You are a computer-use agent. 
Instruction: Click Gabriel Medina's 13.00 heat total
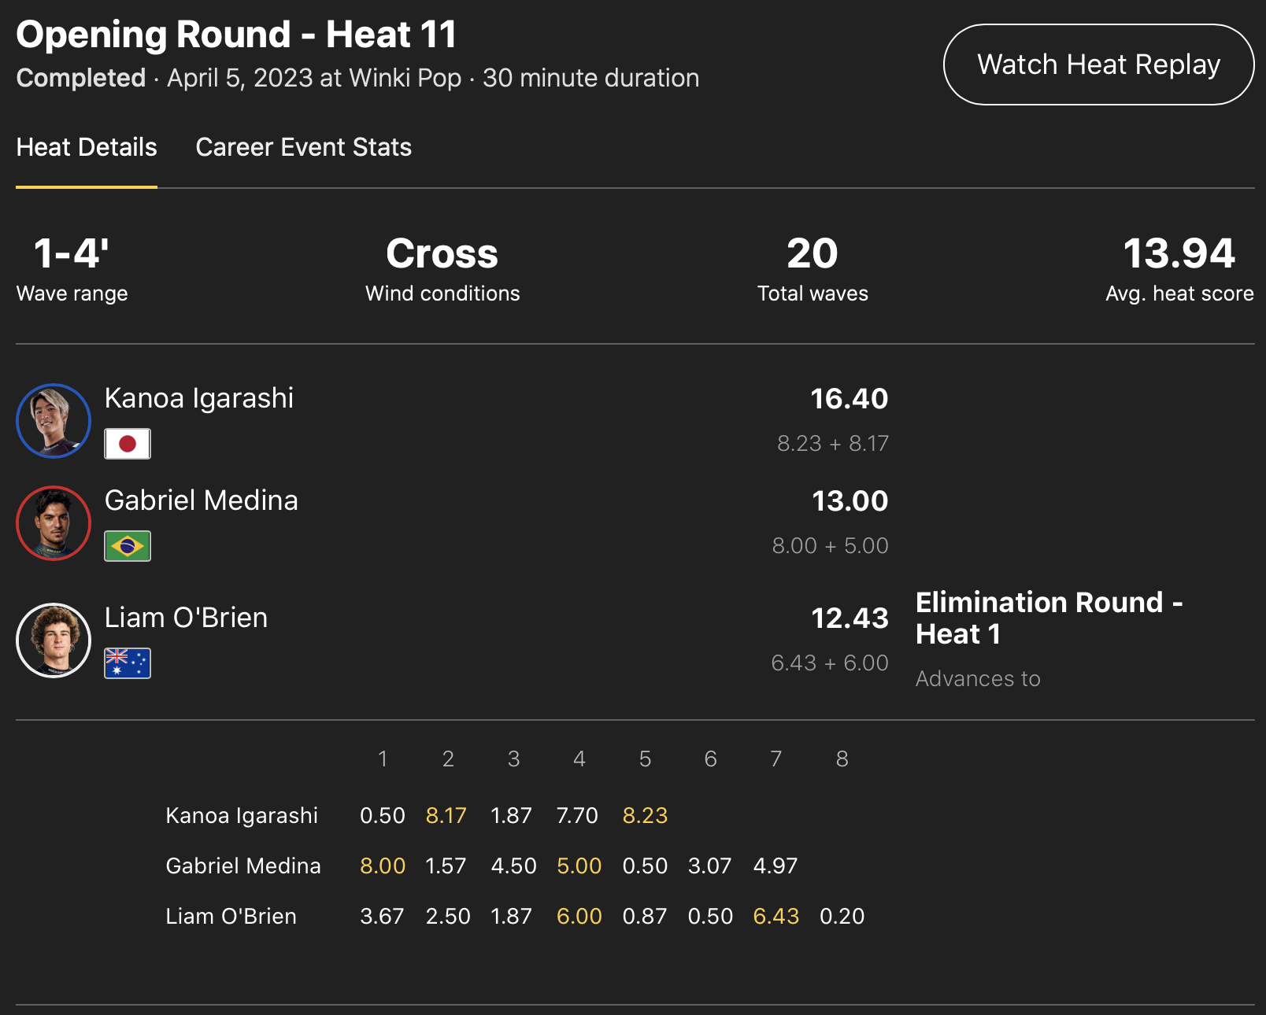[850, 501]
